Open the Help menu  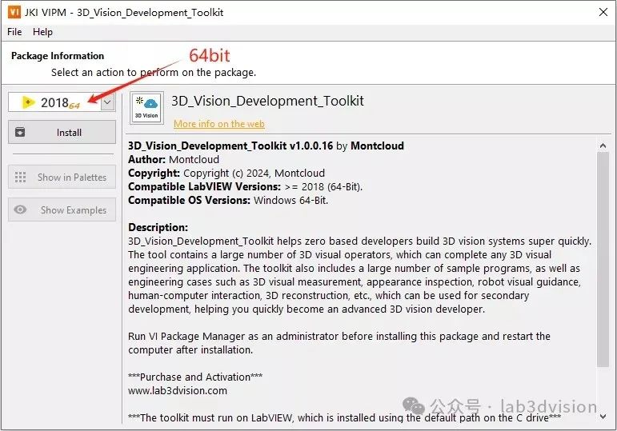coord(42,32)
